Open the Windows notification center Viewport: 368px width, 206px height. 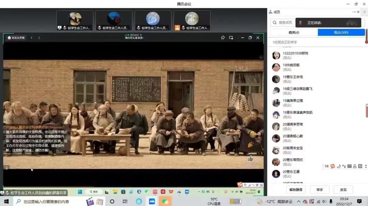pyautogui.click(x=359, y=201)
